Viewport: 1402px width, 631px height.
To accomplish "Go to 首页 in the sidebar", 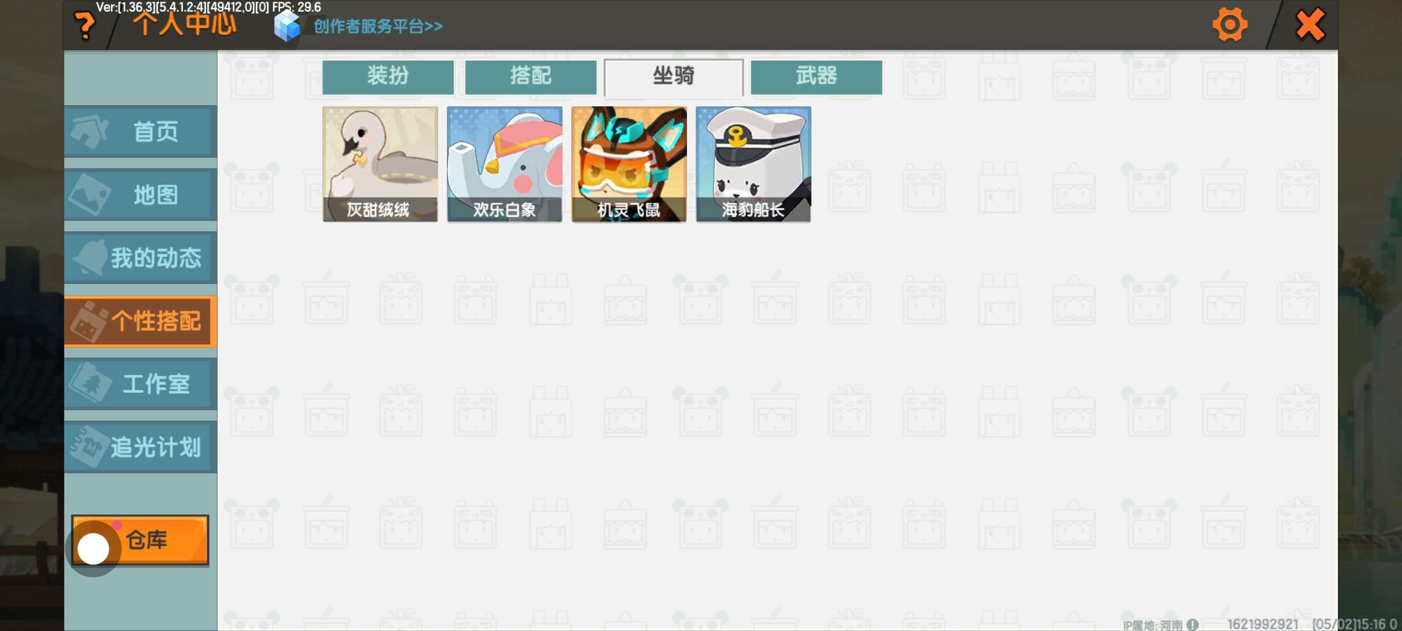I will tap(140, 131).
